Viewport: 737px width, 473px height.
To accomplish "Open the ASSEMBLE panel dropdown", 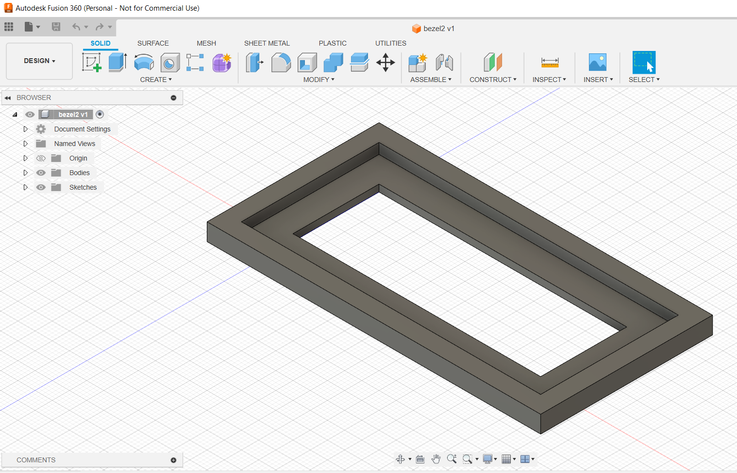I will 431,80.
